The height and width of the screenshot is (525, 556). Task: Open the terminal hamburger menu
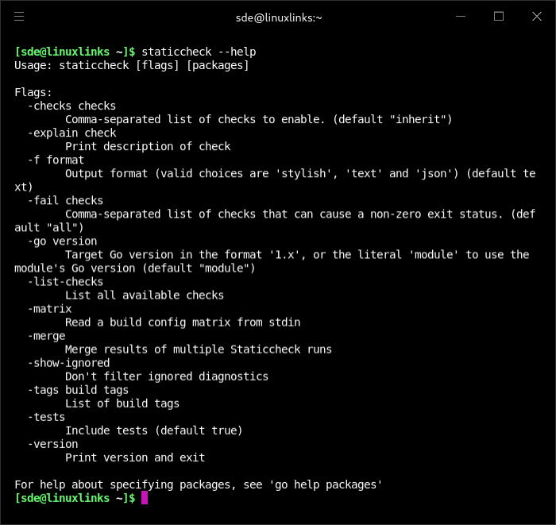(x=19, y=17)
